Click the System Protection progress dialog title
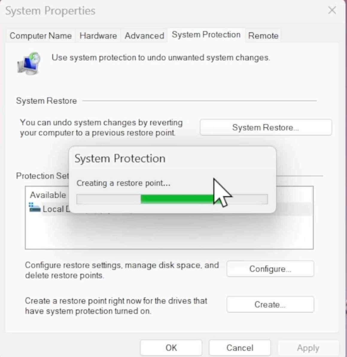The height and width of the screenshot is (357, 347). click(120, 158)
